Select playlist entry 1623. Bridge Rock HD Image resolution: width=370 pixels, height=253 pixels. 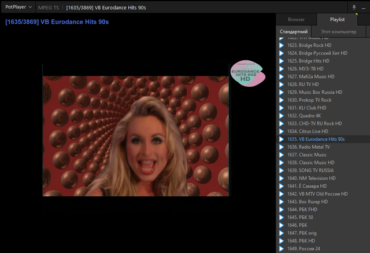click(x=323, y=45)
